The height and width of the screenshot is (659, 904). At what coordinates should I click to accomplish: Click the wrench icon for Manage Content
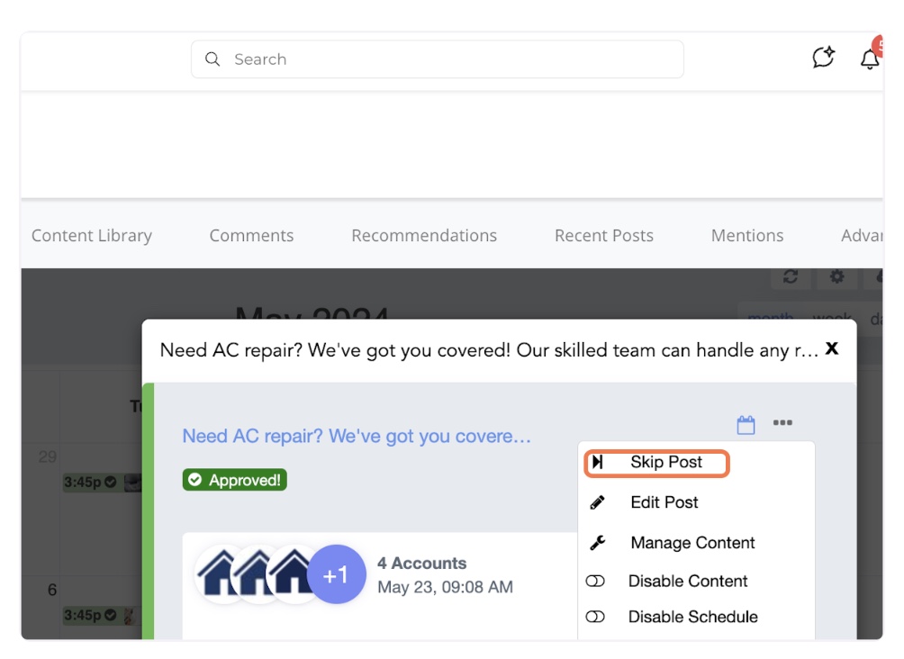[597, 543]
